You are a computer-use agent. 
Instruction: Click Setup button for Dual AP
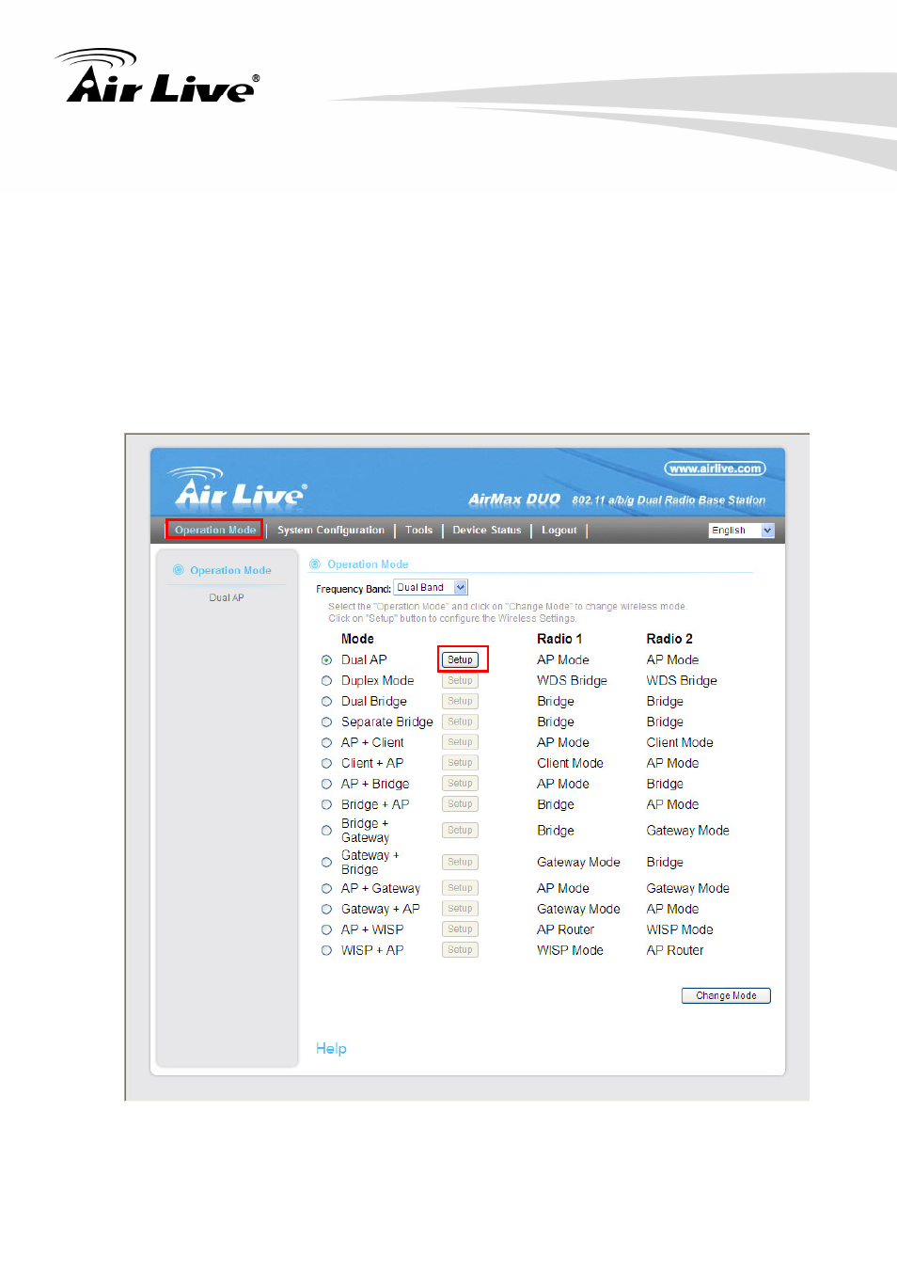coord(460,660)
